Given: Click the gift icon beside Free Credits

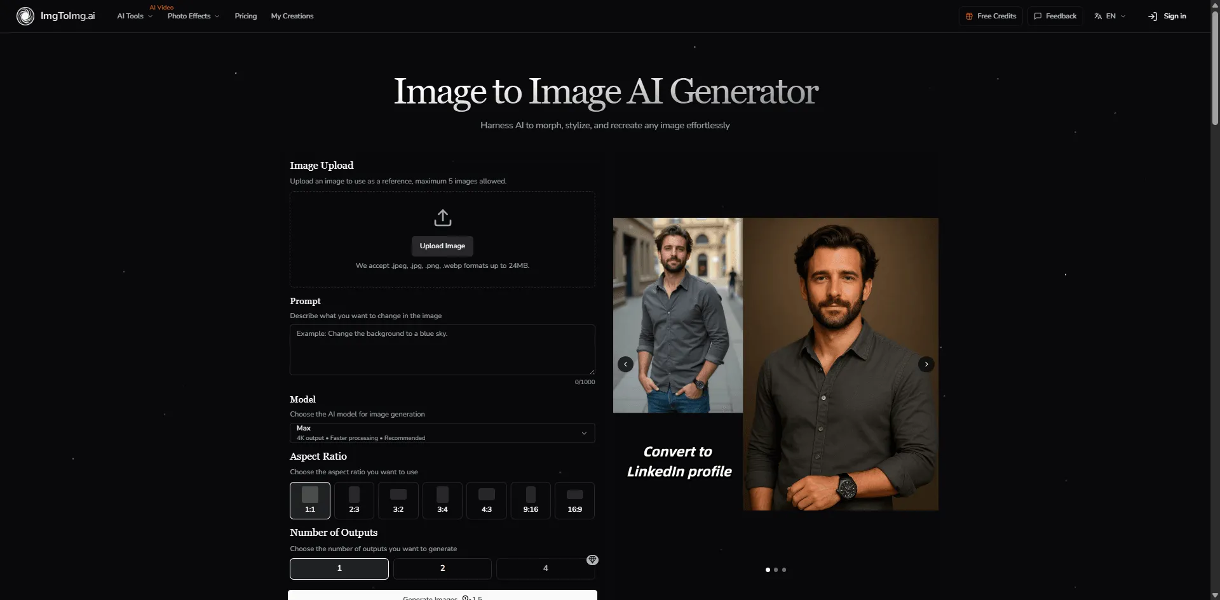Looking at the screenshot, I should (x=969, y=16).
